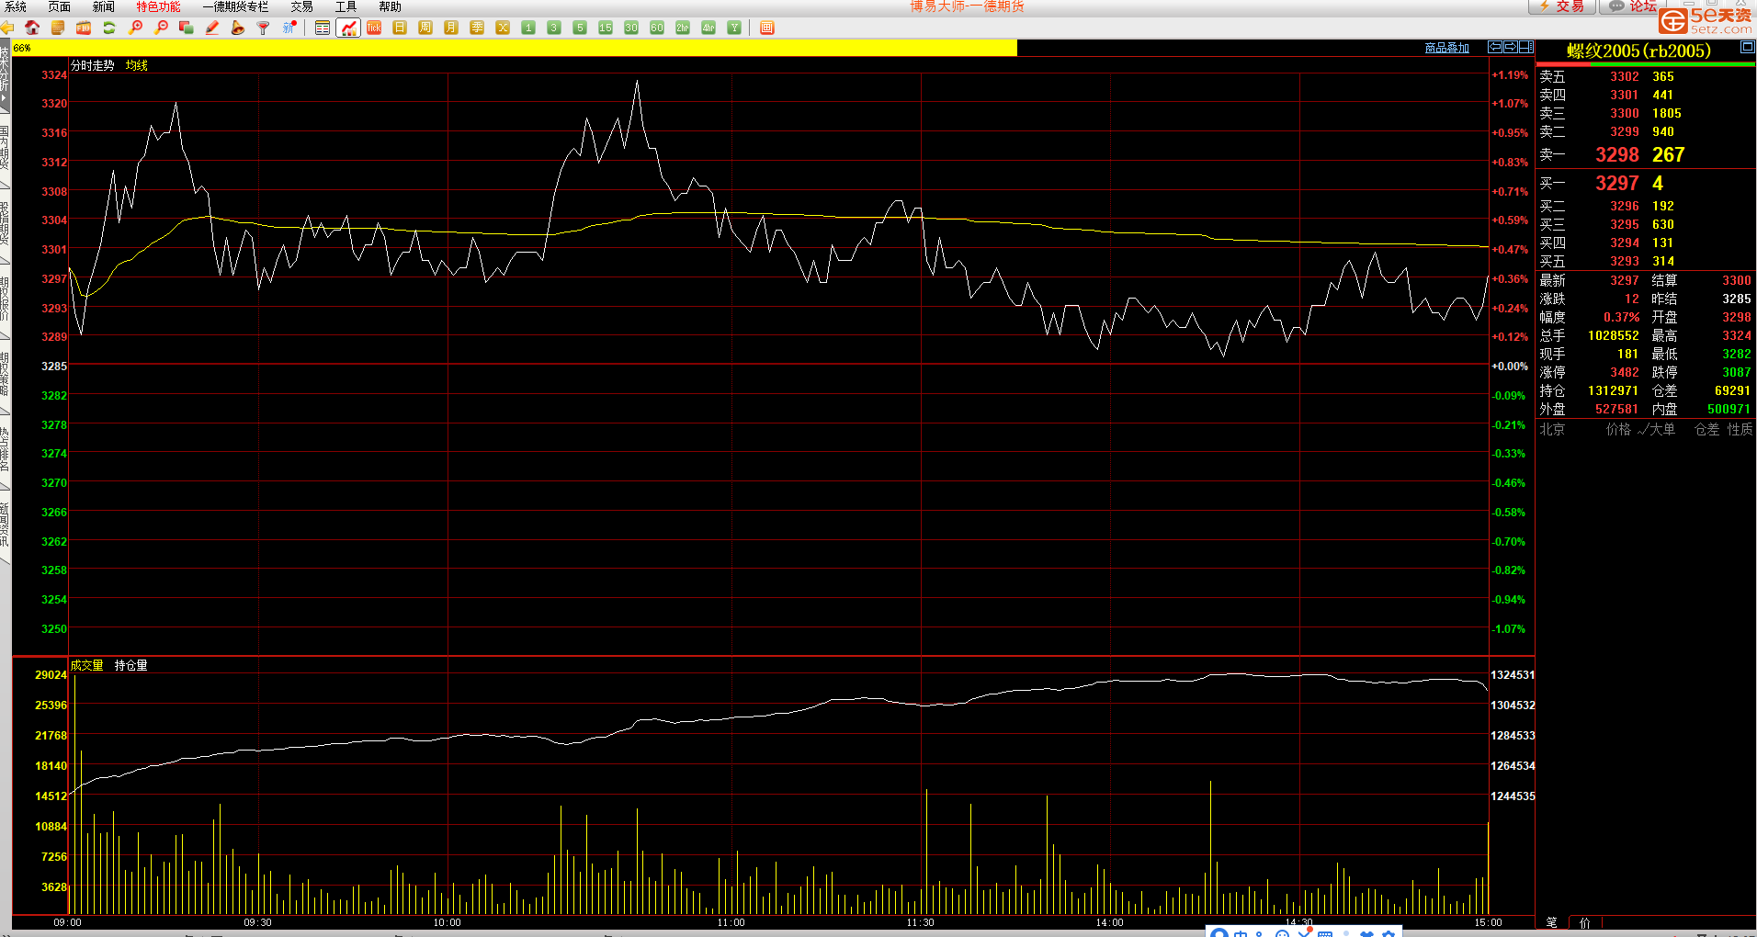Switch to Tick chart view
Screen dimensions: 1757x937
[374, 28]
